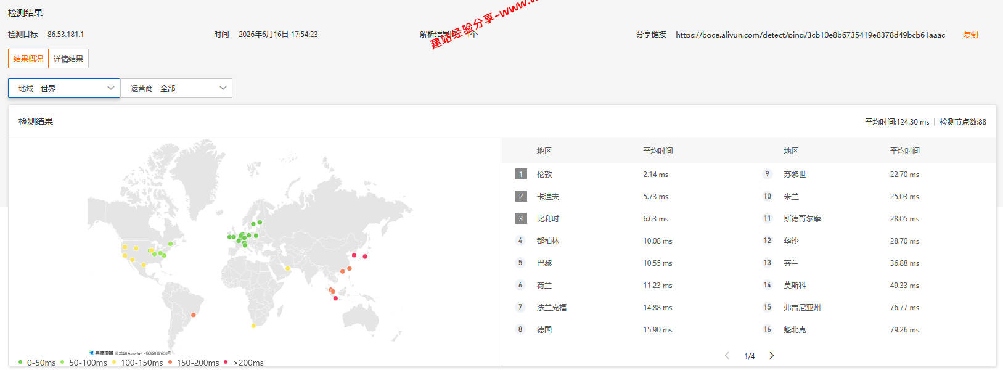Click the yellow node marker in South Africa
This screenshot has height=370, width=1003.
click(253, 326)
